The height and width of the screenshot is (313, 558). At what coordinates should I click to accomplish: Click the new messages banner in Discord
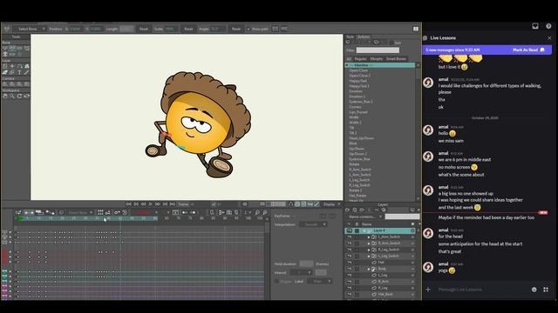pos(487,50)
